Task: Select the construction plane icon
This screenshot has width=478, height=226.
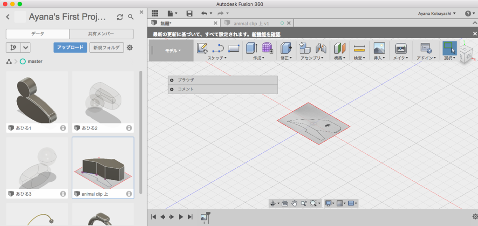Action: click(x=340, y=48)
